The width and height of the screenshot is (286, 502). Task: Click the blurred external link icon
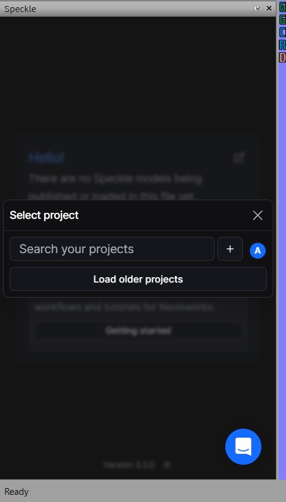(239, 158)
